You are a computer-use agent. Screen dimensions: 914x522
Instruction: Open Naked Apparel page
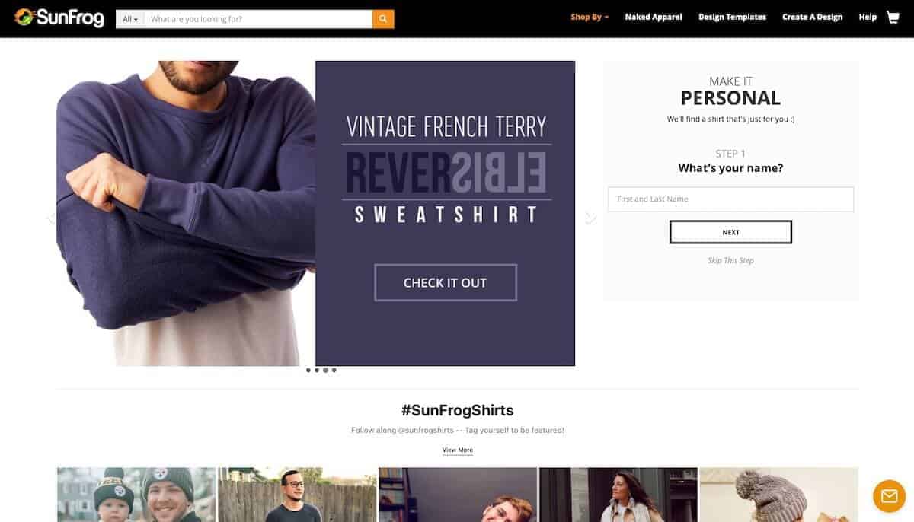(654, 17)
